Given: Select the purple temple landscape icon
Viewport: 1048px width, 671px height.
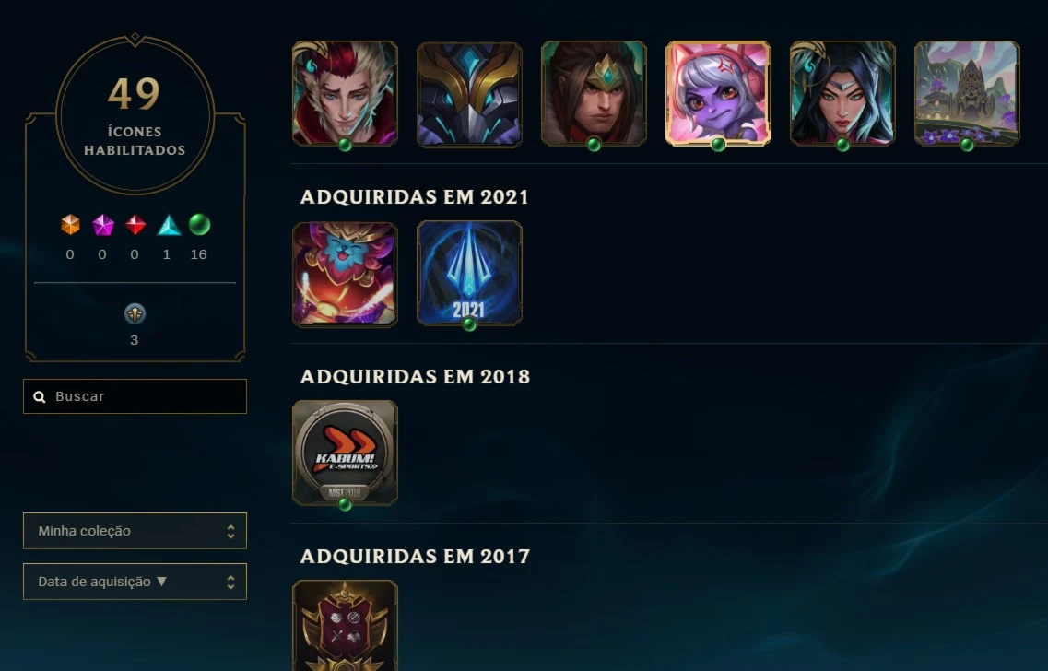Looking at the screenshot, I should coord(967,94).
